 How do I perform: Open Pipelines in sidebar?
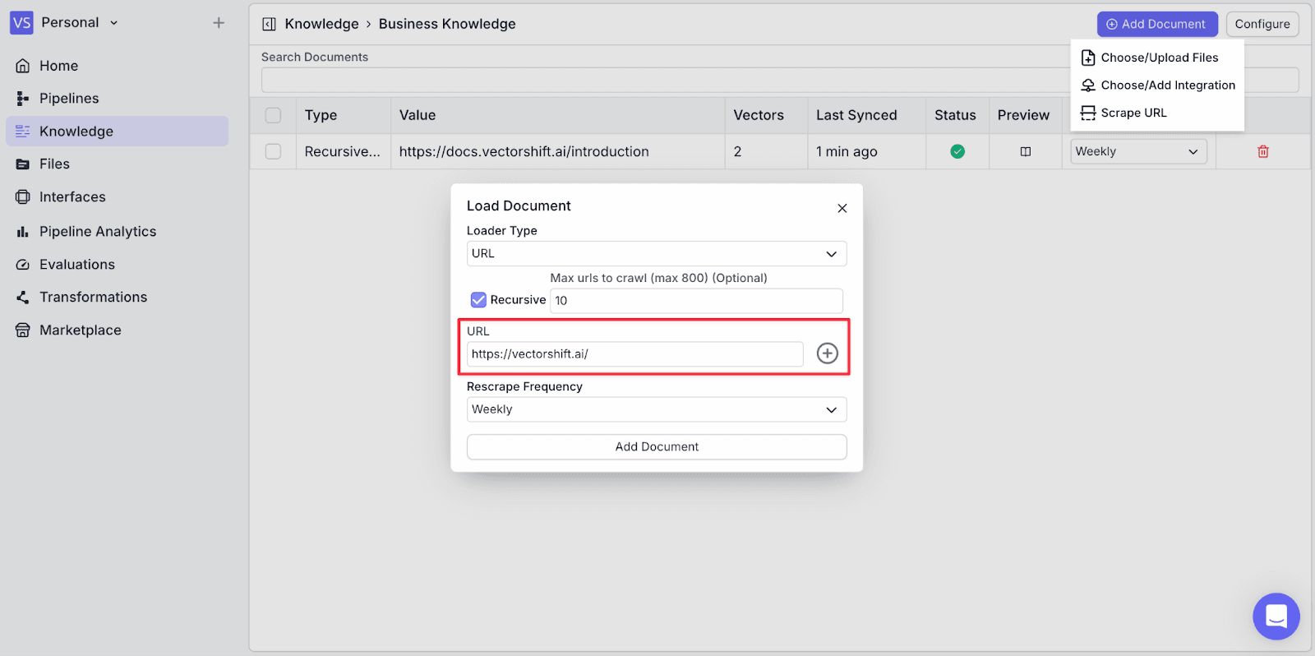click(x=117, y=99)
